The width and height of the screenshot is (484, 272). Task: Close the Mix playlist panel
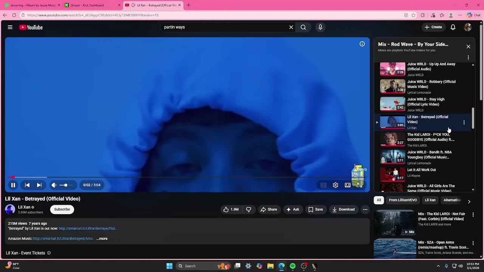point(468,46)
